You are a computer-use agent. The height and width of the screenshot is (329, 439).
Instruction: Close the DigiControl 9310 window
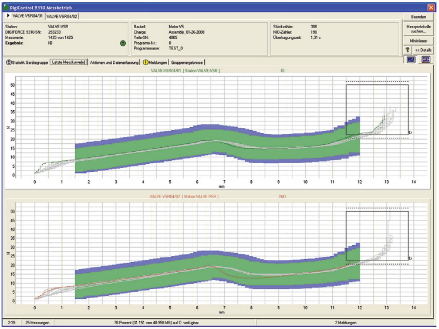click(x=431, y=7)
